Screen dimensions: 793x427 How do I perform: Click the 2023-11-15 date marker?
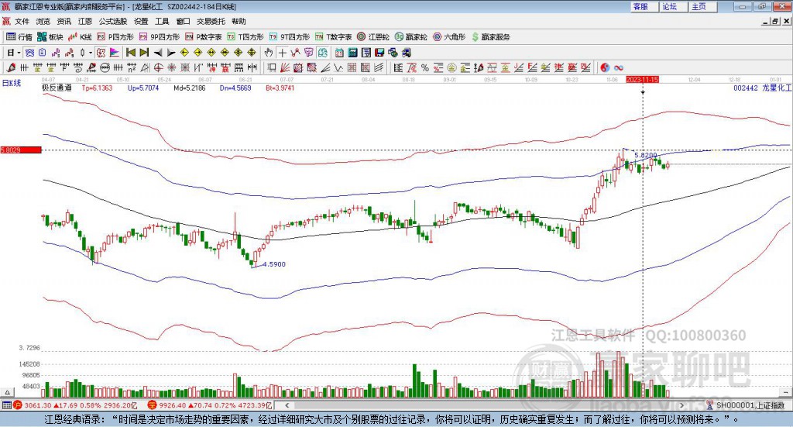point(642,79)
